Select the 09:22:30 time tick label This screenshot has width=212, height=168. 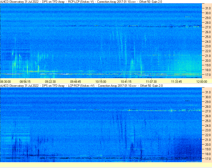click(x=50, y=82)
